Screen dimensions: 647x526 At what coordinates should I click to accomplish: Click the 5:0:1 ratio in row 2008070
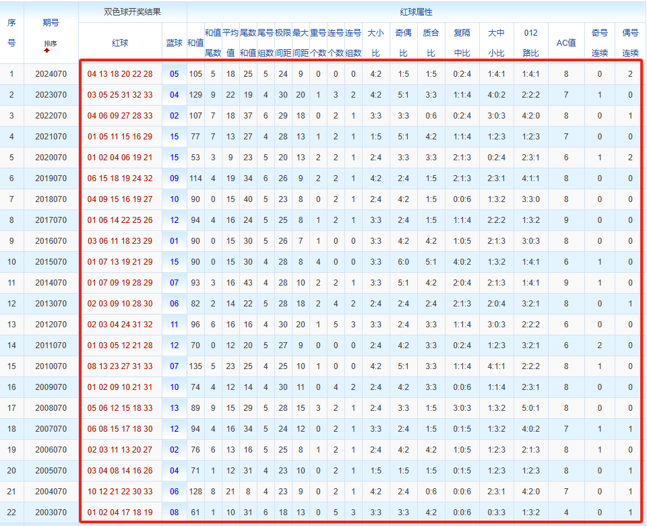(x=530, y=408)
